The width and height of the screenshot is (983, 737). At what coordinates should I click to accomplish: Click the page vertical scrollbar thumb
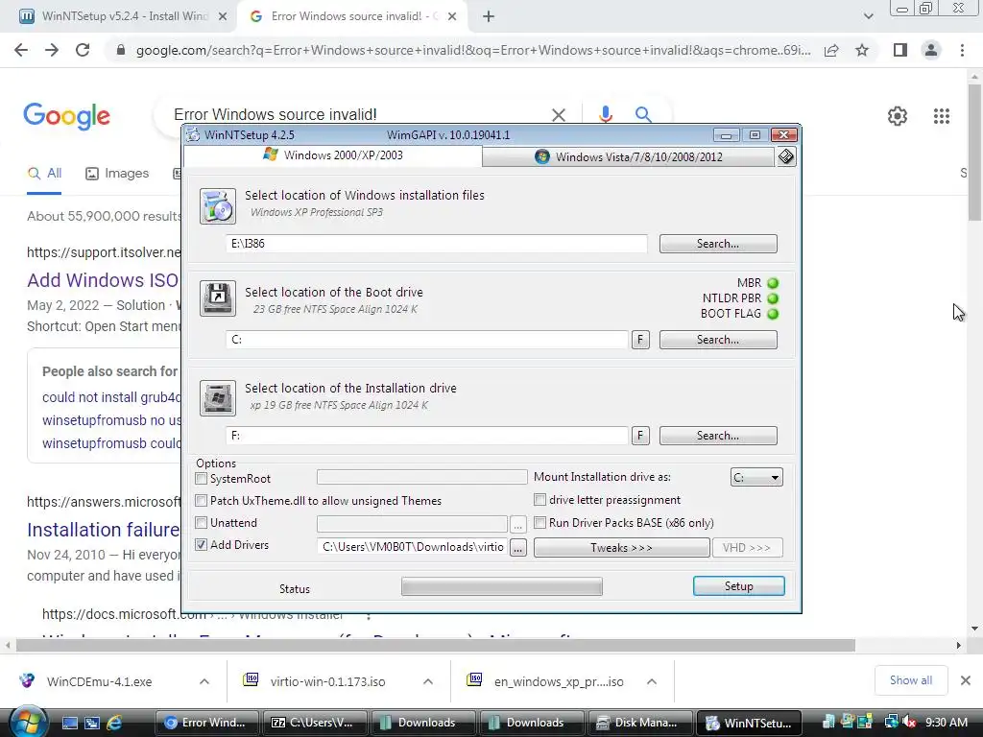click(x=974, y=151)
